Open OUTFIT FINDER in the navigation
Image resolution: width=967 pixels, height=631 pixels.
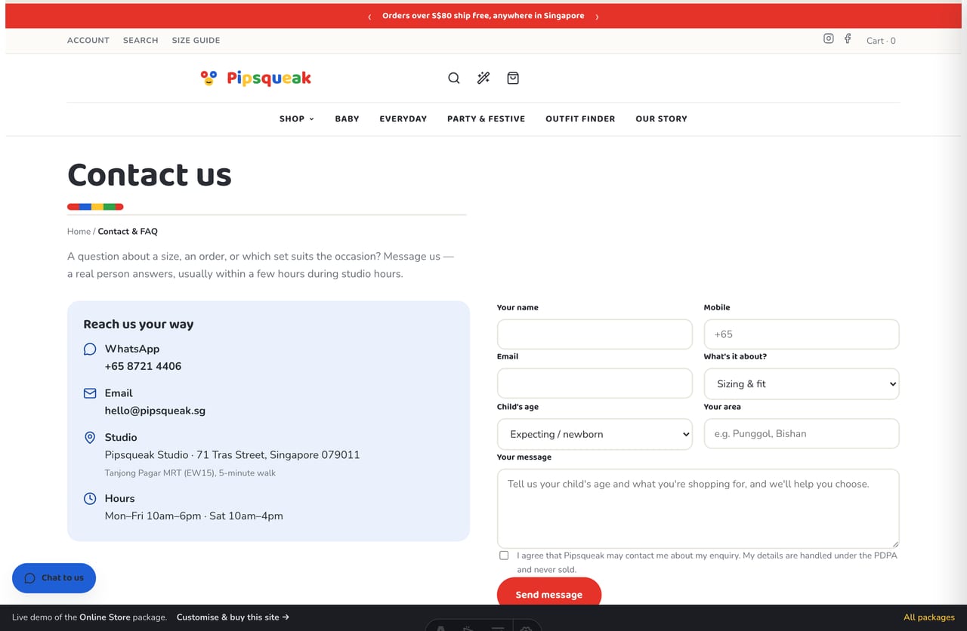click(580, 119)
